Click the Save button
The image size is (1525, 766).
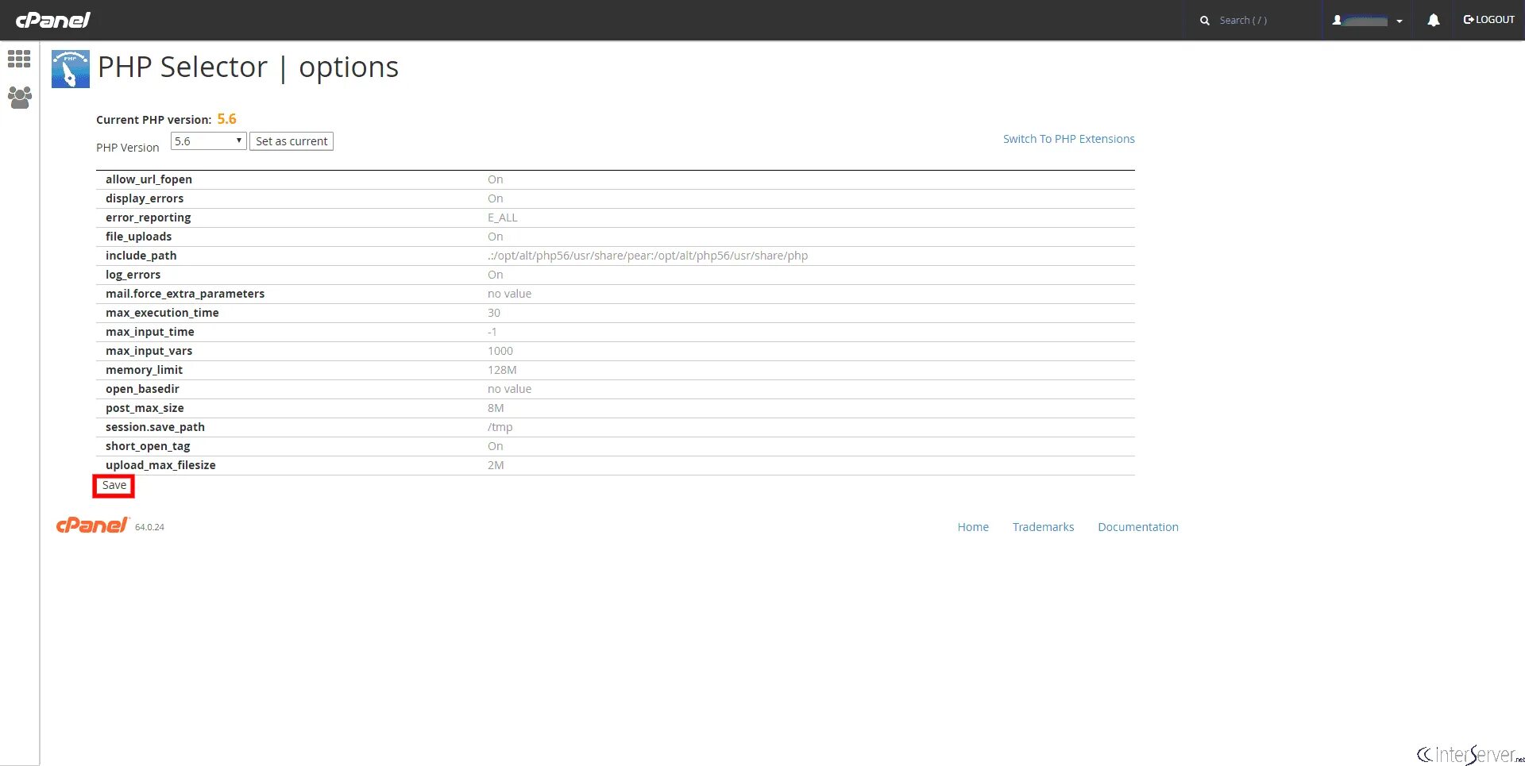tap(114, 486)
